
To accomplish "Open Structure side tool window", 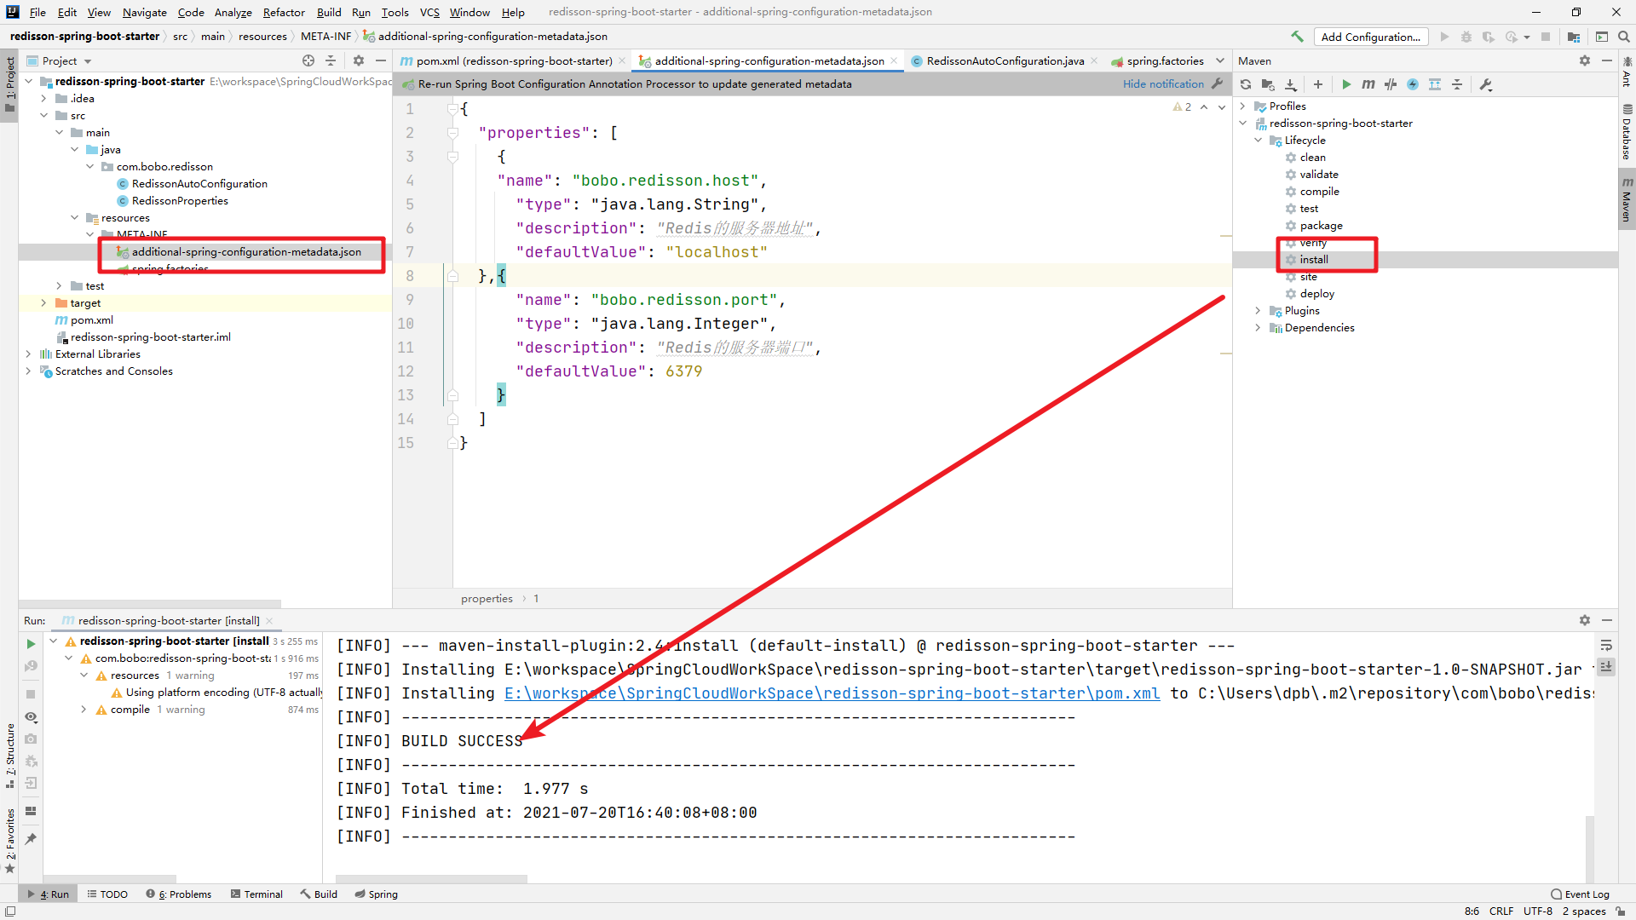I will 10,755.
